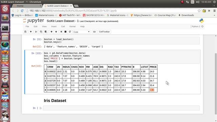This screenshot has height=122, width=217.
Task: Click the Python 2 kernel indicator
Action: click(x=197, y=26)
